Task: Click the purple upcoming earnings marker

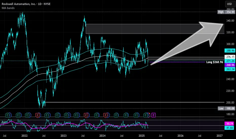Action: tap(153, 115)
